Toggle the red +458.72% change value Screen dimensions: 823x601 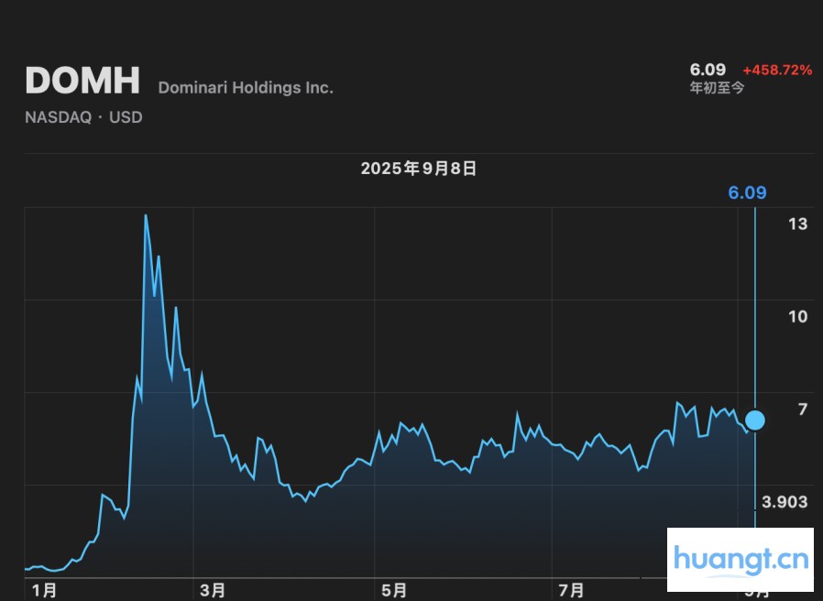click(777, 70)
